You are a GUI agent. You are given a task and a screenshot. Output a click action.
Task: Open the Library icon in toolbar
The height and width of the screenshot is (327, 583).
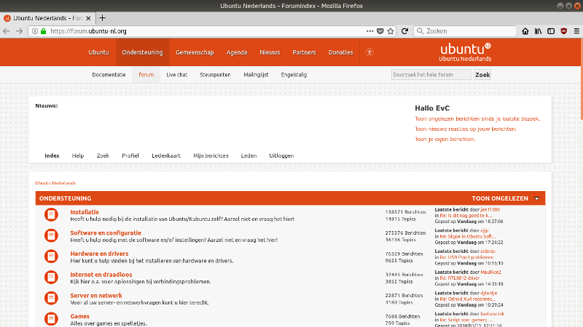[538, 31]
